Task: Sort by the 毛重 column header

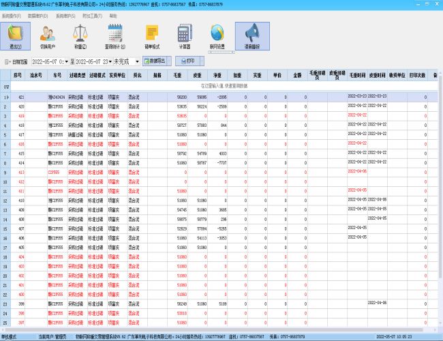Action: (x=177, y=75)
